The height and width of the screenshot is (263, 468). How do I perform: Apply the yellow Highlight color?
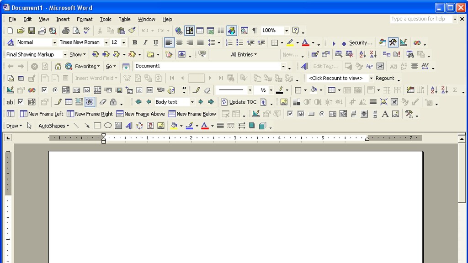coord(290,42)
